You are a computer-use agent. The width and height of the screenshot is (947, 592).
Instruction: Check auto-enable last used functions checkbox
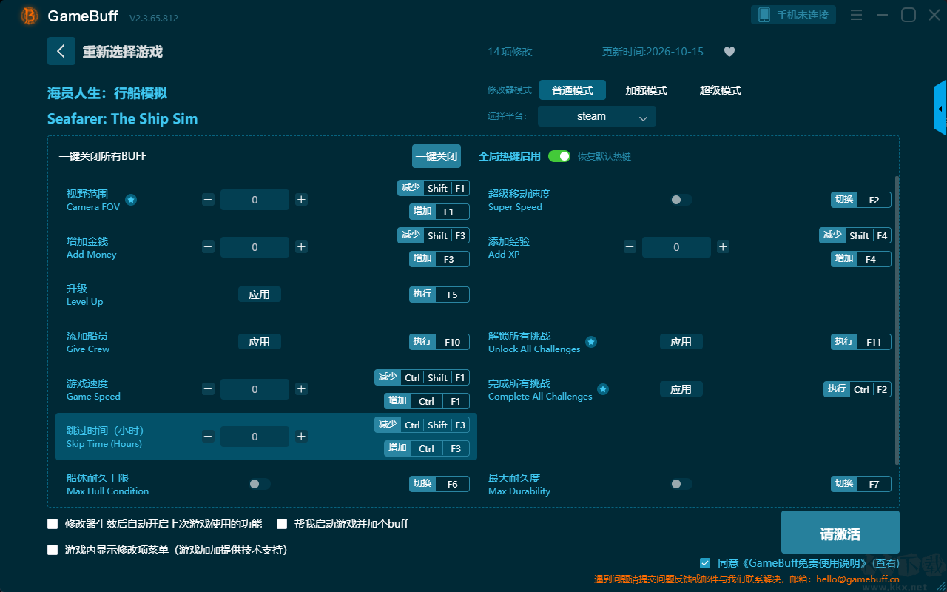pyautogui.click(x=53, y=524)
